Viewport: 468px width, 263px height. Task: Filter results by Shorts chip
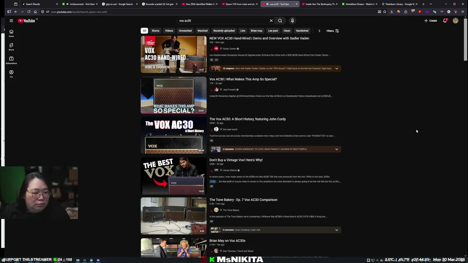156,31
